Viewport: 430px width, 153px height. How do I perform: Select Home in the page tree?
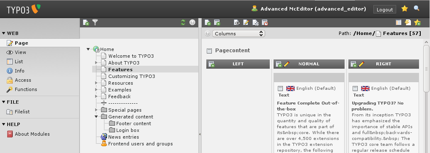point(107,49)
